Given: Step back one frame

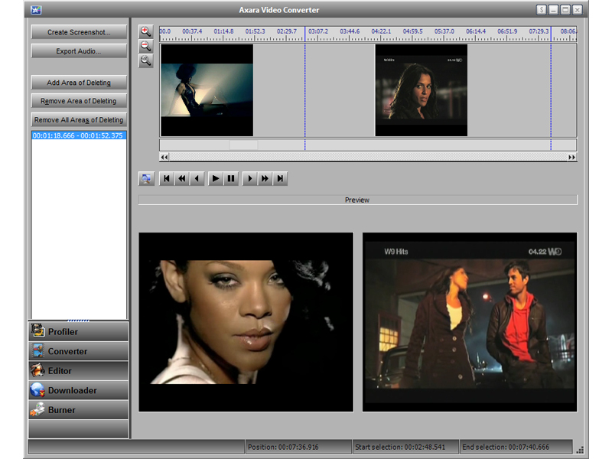Looking at the screenshot, I should point(197,179).
